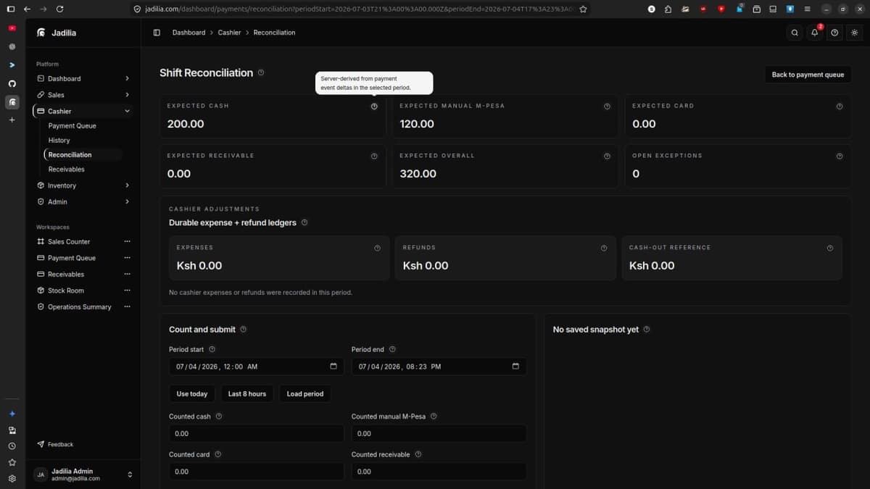This screenshot has height=489, width=870.
Task: Click info icon on Expected Card card
Action: point(840,106)
